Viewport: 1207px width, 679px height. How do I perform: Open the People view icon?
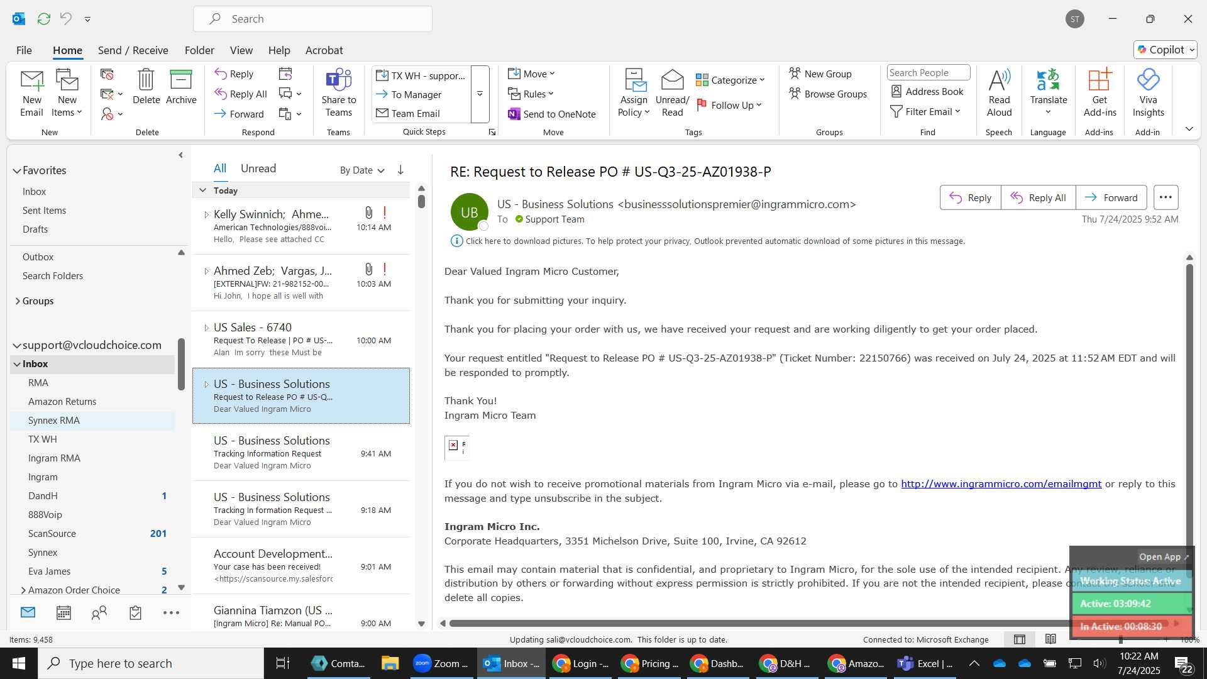[x=99, y=613]
